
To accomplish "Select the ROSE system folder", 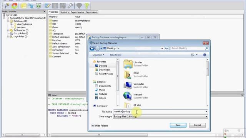I will click(x=136, y=75).
